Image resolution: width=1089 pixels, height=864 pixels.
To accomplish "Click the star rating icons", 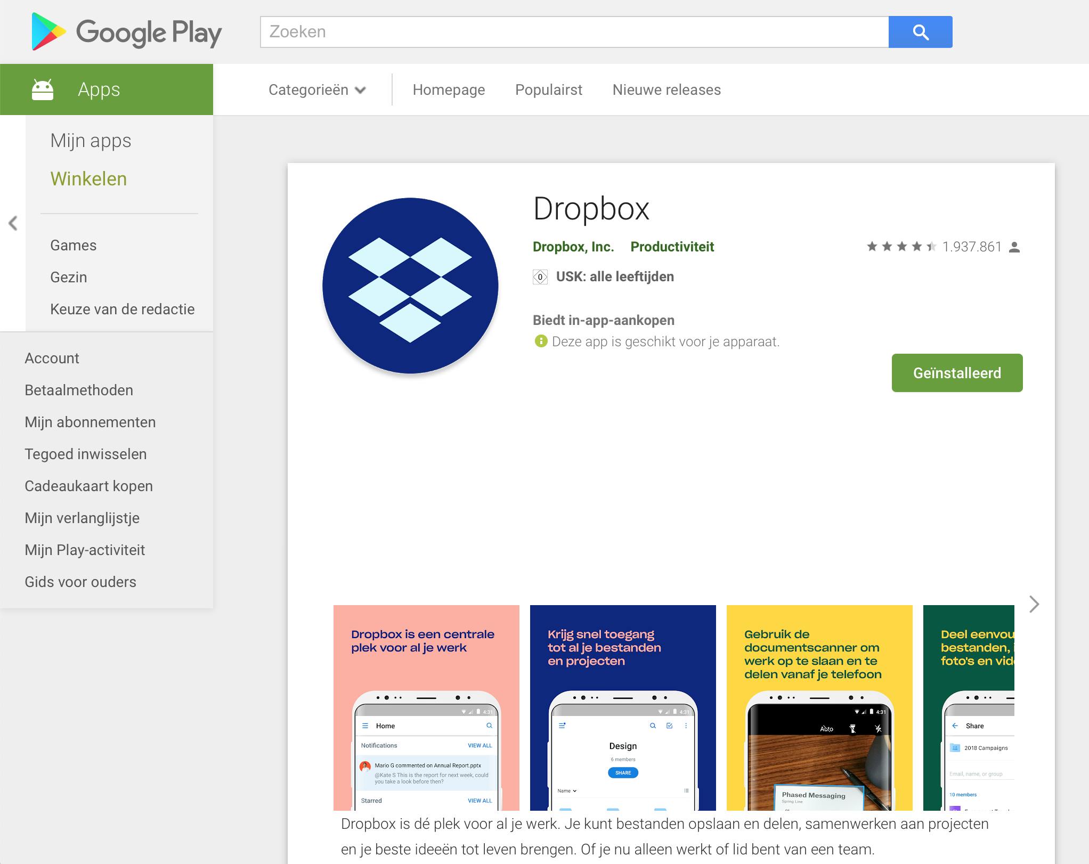I will 901,247.
